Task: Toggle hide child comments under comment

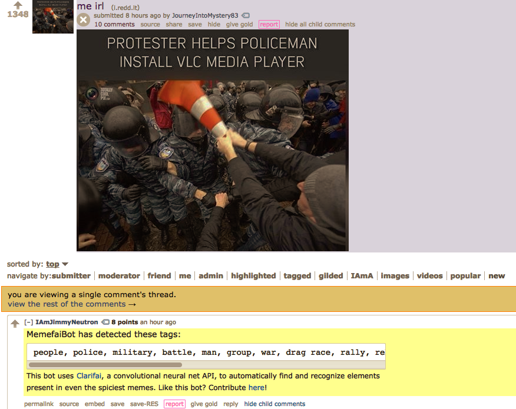Action: [274, 404]
